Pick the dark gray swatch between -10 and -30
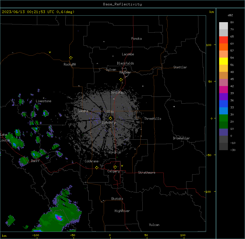The width and height of the screenshot is (245, 239). (x=223, y=146)
